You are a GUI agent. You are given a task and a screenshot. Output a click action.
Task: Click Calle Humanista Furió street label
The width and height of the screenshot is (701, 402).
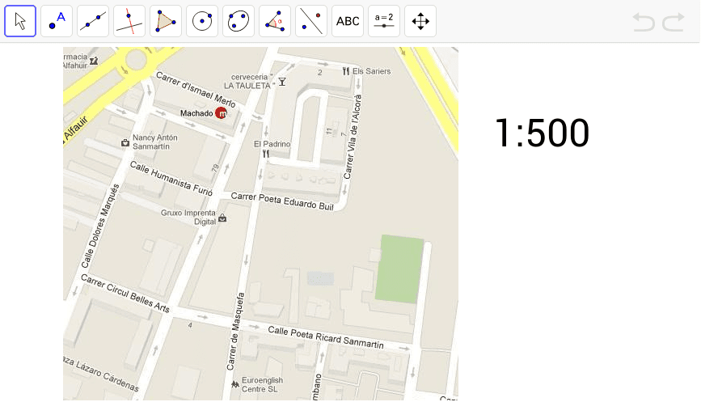(171, 179)
